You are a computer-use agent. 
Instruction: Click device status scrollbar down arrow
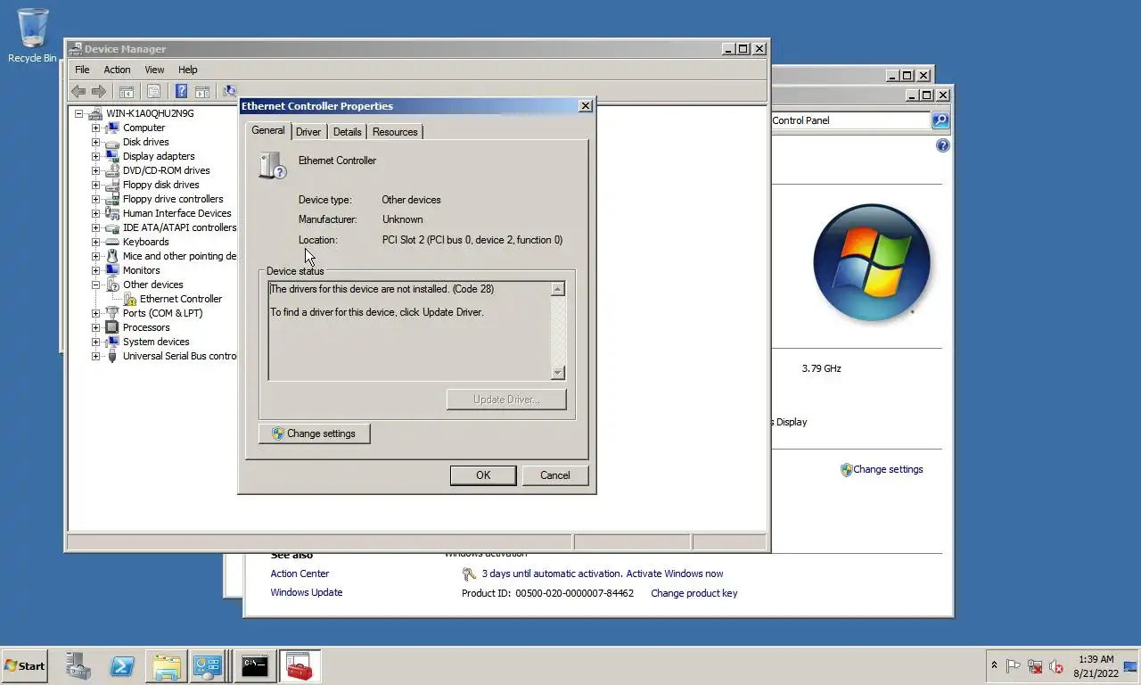[558, 373]
